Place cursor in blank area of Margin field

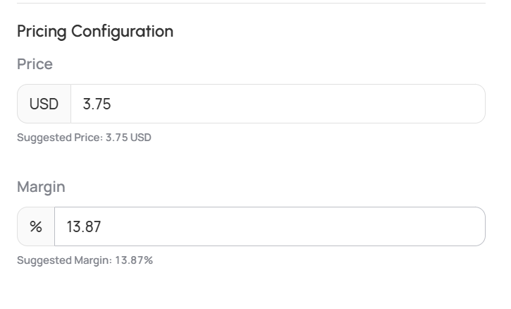pos(293,226)
